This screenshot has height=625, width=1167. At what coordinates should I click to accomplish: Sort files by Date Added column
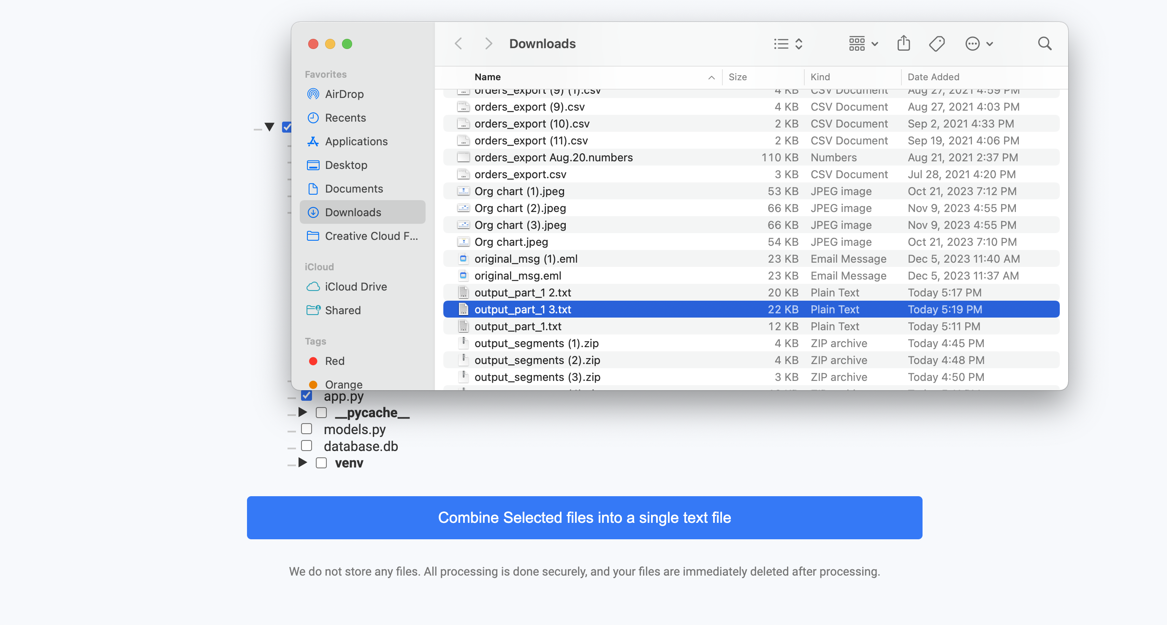point(933,77)
